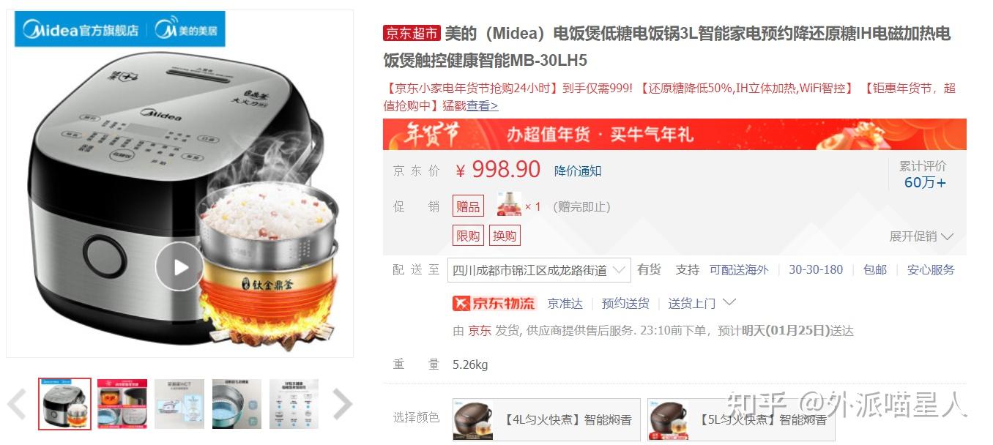Click the 京东超市 badge
The width and height of the screenshot is (993, 445).
click(x=412, y=33)
